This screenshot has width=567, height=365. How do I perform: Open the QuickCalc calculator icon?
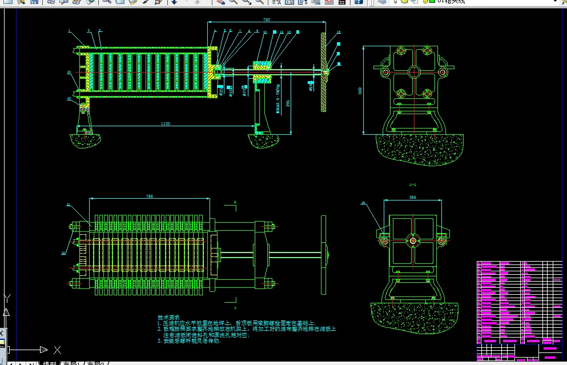341,2
